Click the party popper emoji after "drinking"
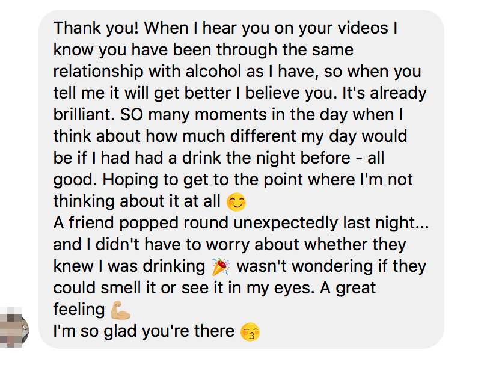 click(221, 266)
